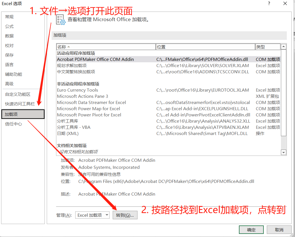
Task: Click the list scrollbar down arrow
Action: [283, 152]
